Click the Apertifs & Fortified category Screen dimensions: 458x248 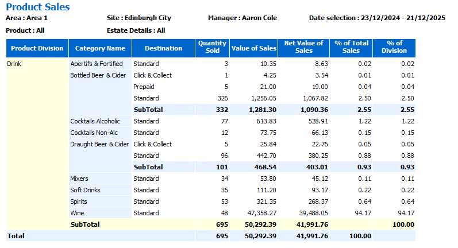pyautogui.click(x=96, y=64)
